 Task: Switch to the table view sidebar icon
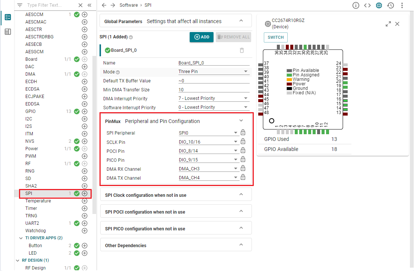coord(7,32)
